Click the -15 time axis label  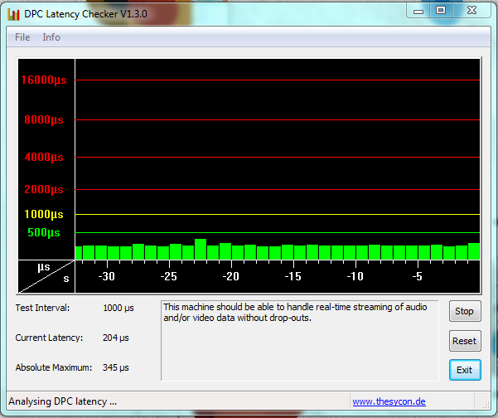coord(293,276)
